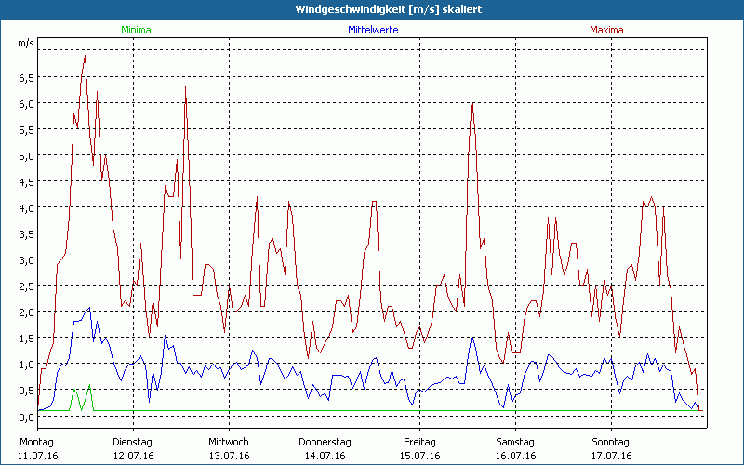
Task: Click the blue Mittelwerte legend label
Action: pyautogui.click(x=372, y=30)
